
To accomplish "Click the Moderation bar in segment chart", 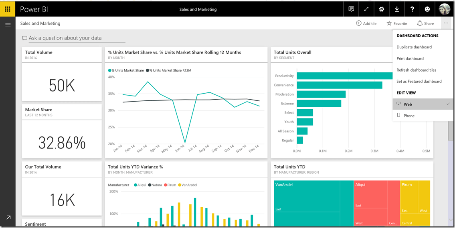I will tap(321, 94).
